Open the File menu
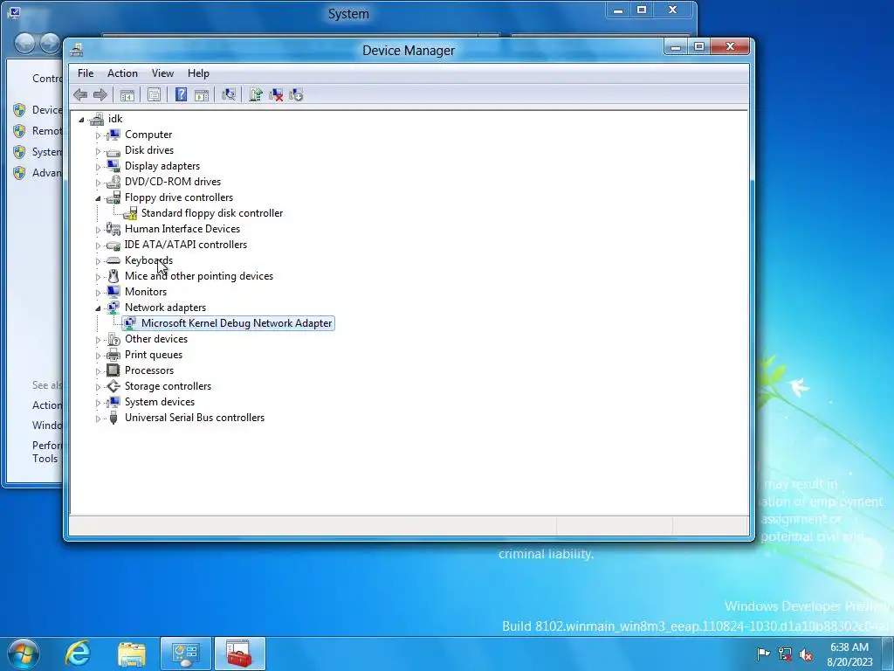Viewport: 894px width, 671px height. pyautogui.click(x=86, y=73)
